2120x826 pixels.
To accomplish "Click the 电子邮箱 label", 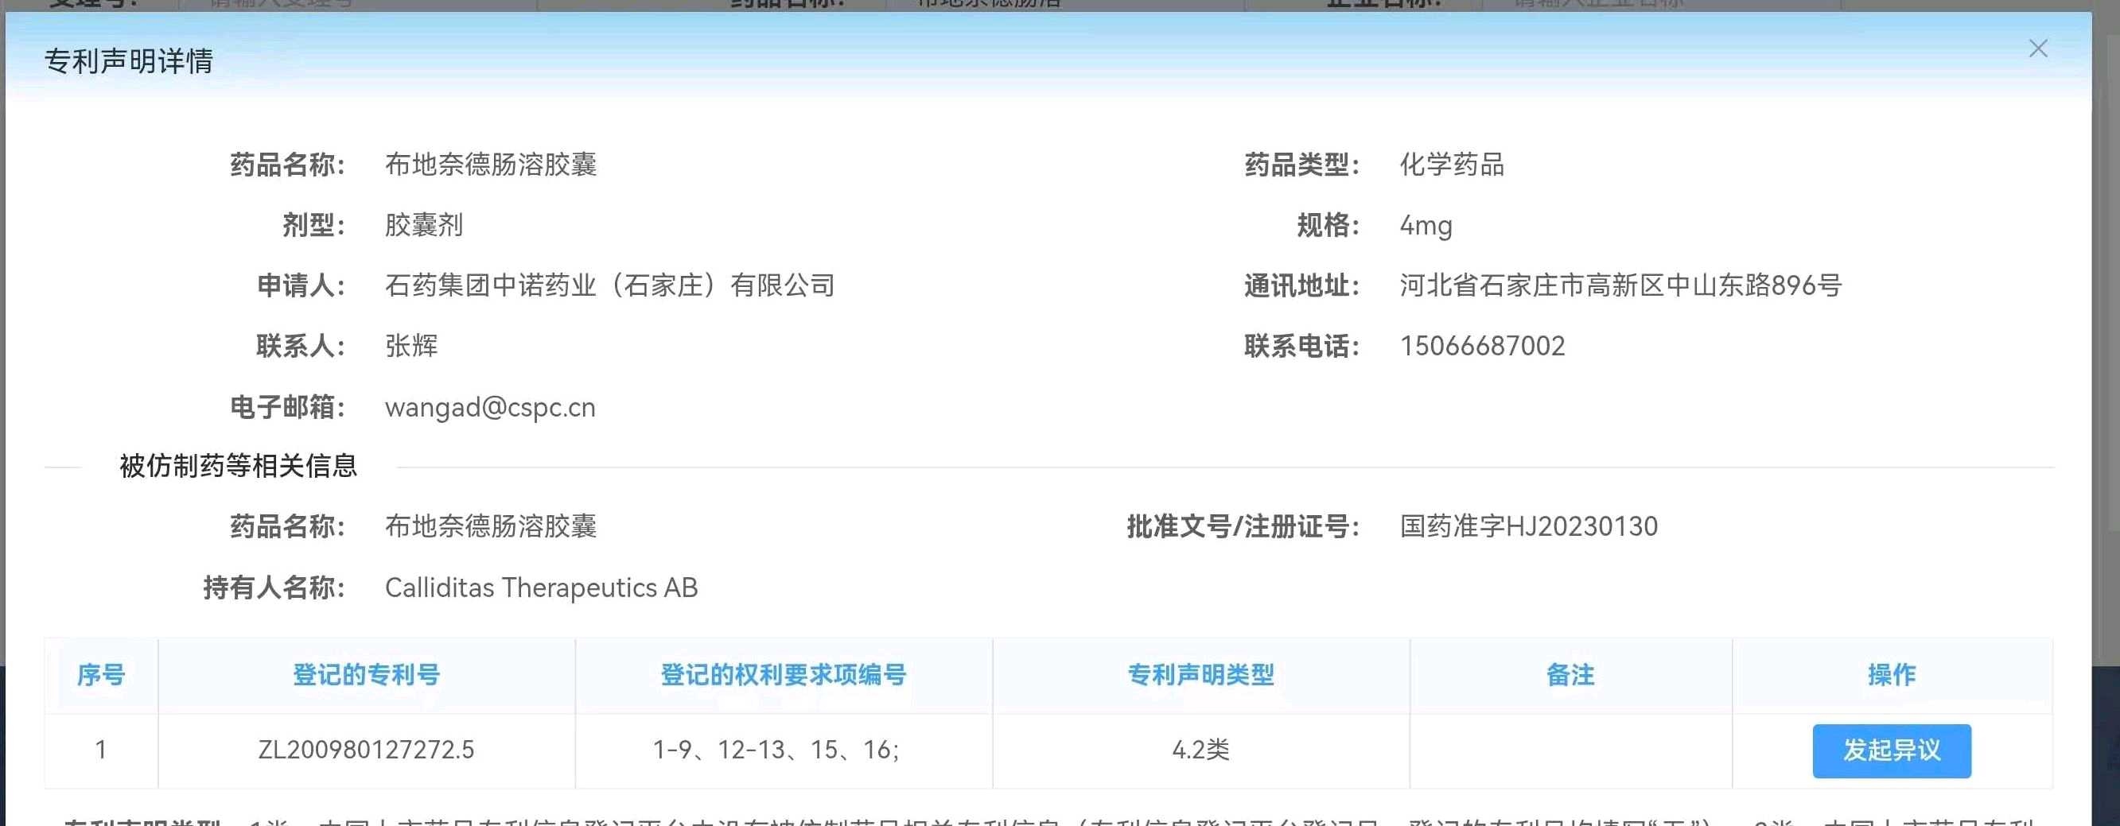I will coord(287,407).
